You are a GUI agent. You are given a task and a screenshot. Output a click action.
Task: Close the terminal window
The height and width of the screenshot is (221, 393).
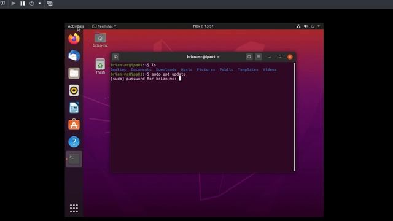click(290, 57)
